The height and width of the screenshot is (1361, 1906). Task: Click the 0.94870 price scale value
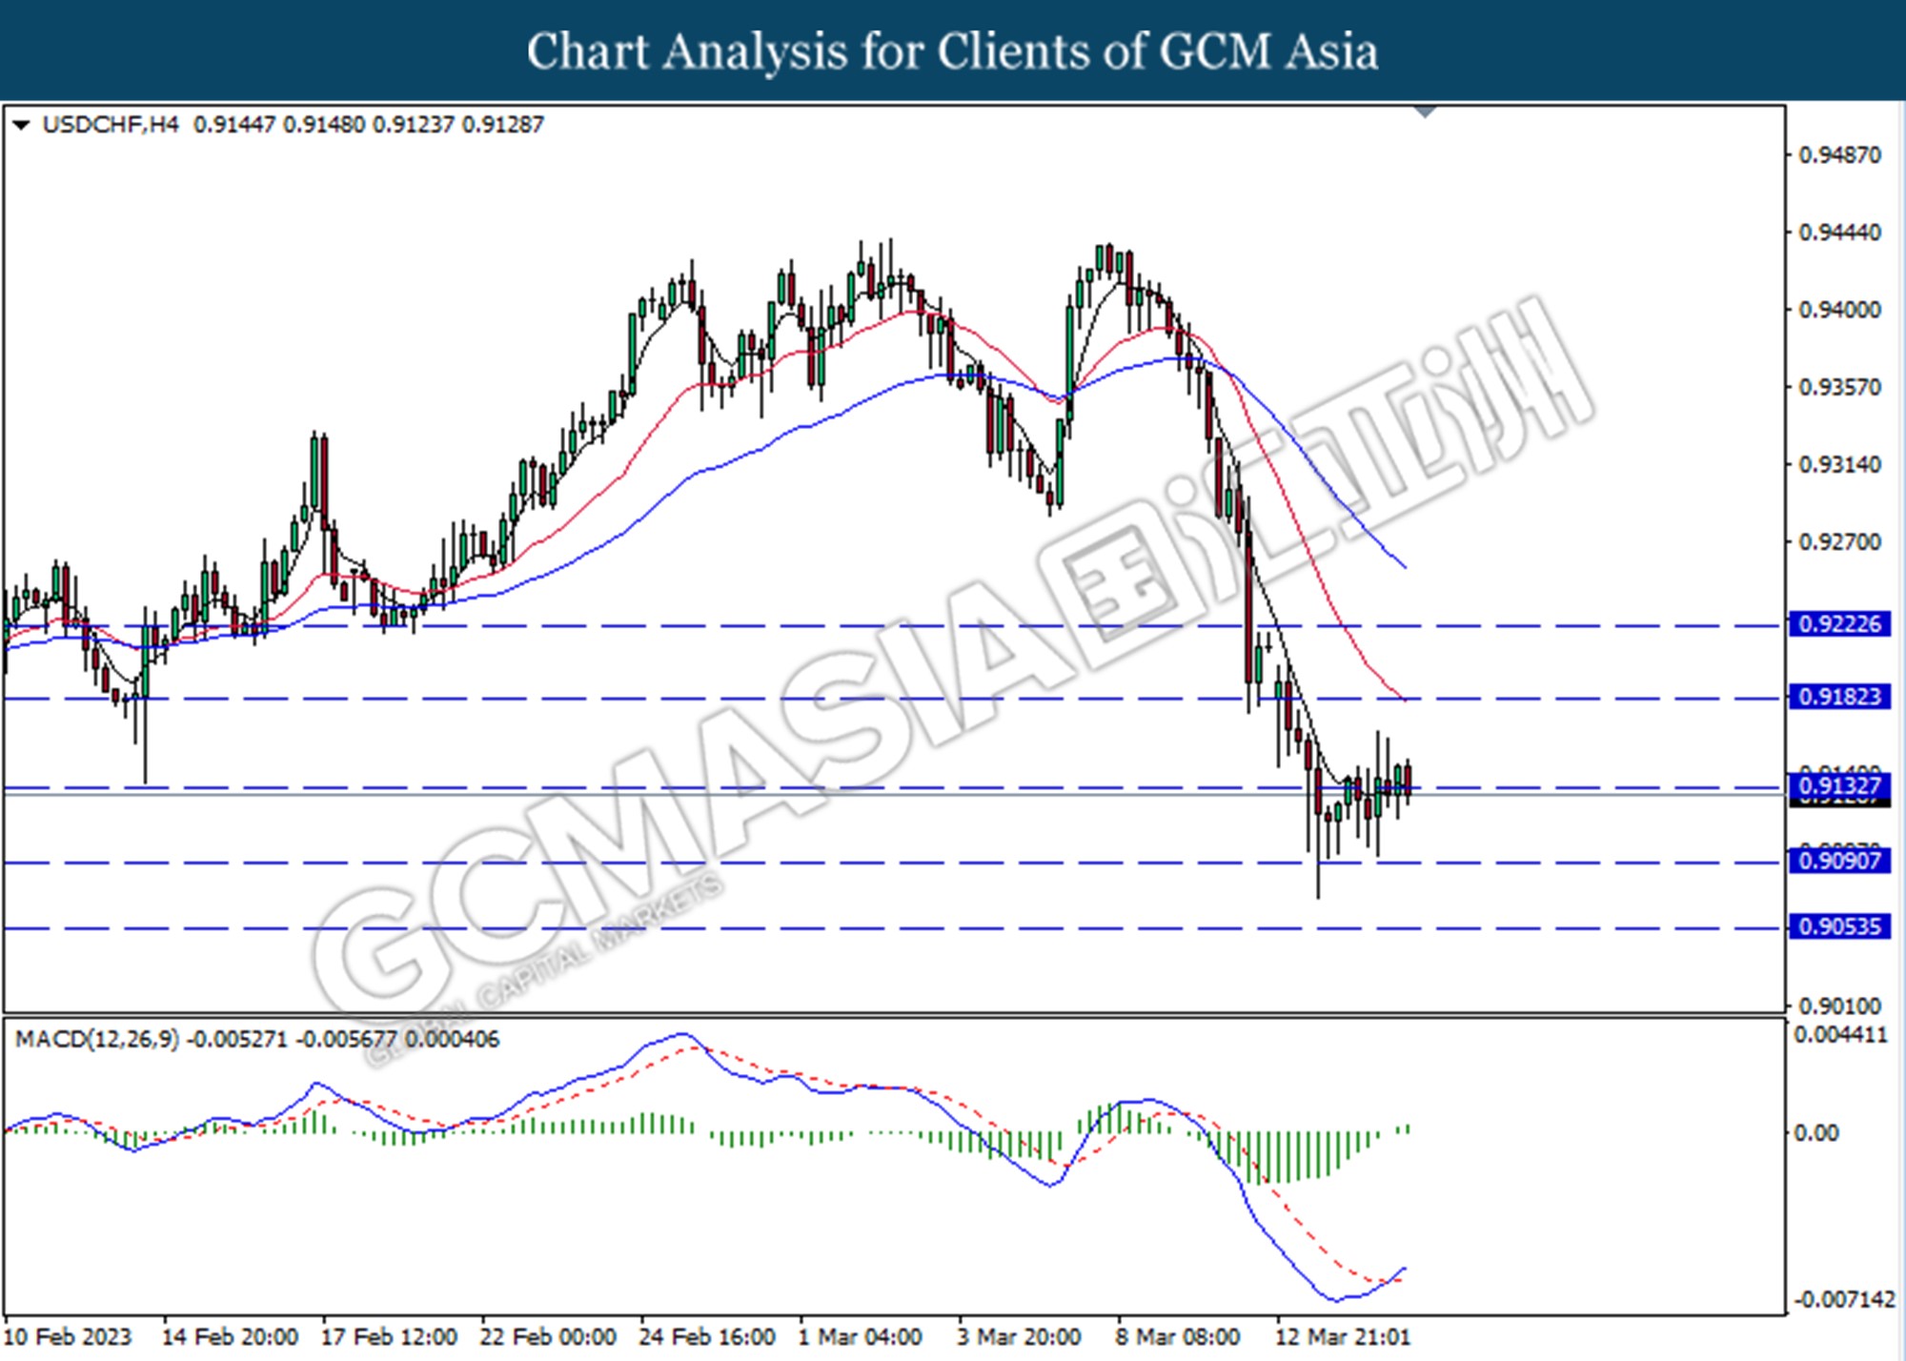click(1839, 154)
